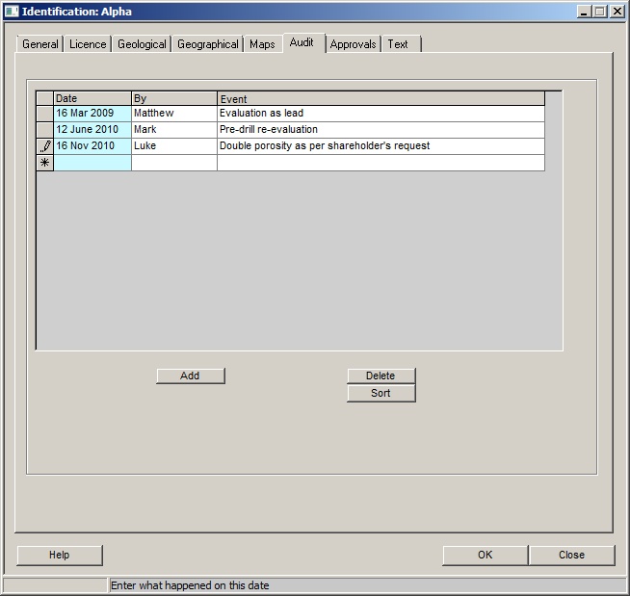Screen dimensions: 630x596
Task: Switch to the Geographical tab
Action: (x=207, y=44)
